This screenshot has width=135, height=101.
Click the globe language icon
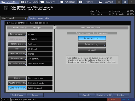(x=119, y=2)
